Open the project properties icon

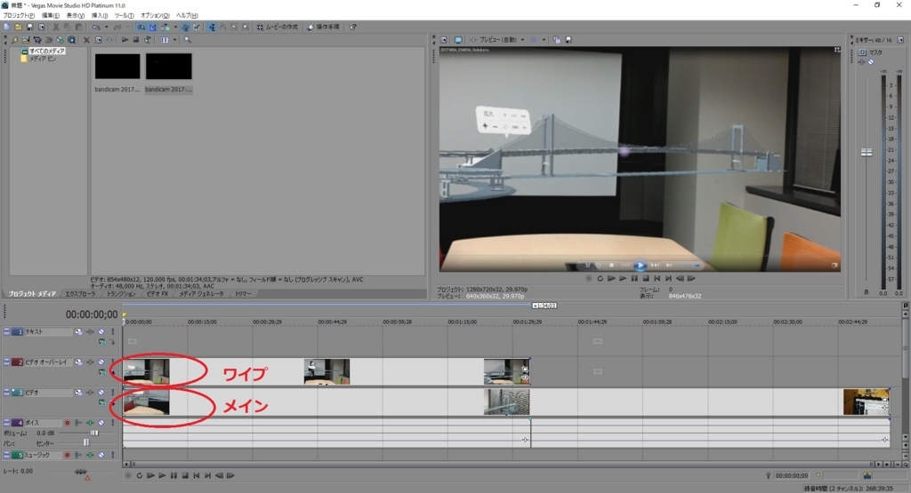[41, 28]
